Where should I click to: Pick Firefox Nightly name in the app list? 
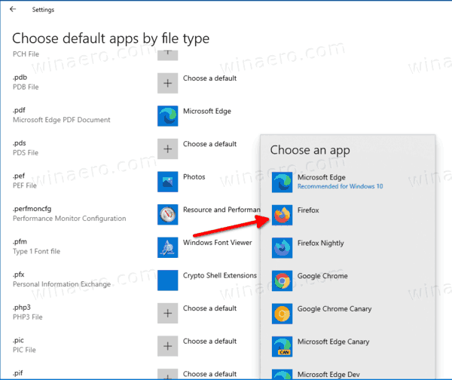click(x=321, y=244)
